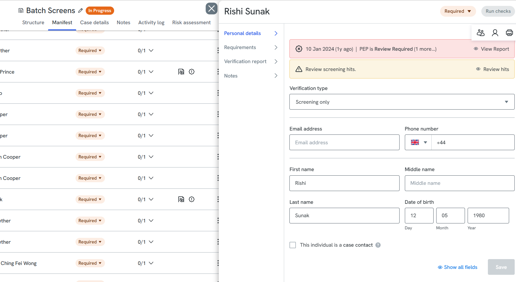Image resolution: width=516 pixels, height=282 pixels.
Task: Click the printer icon in panel toolbar
Action: 509,33
